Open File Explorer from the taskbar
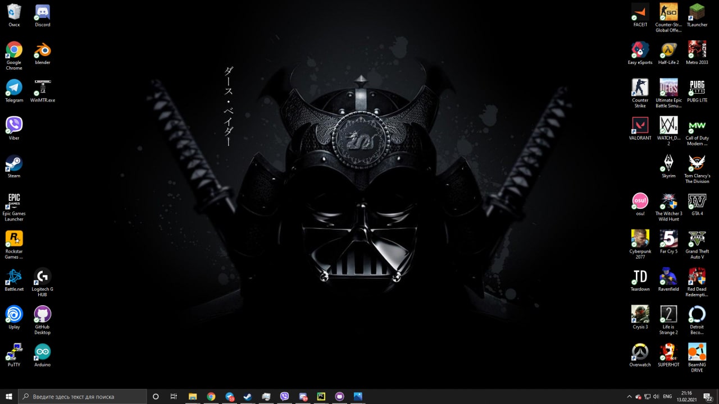719x404 pixels. (x=193, y=396)
